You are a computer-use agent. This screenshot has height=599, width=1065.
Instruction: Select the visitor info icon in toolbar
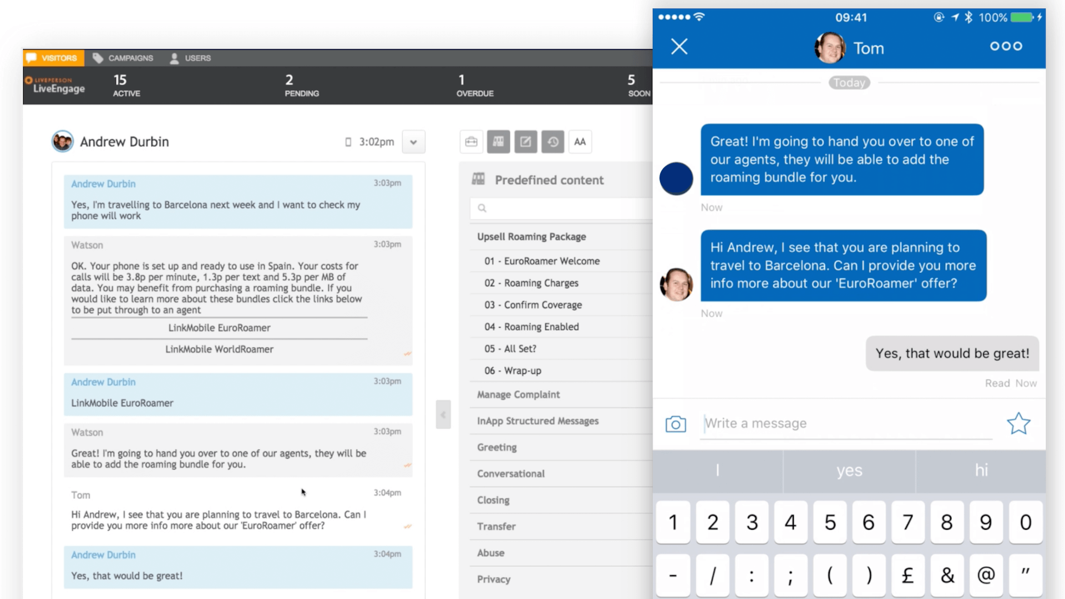pyautogui.click(x=472, y=141)
